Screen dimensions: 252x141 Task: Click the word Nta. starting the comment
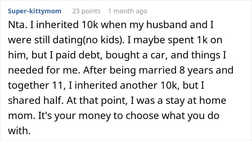pyautogui.click(x=18, y=25)
